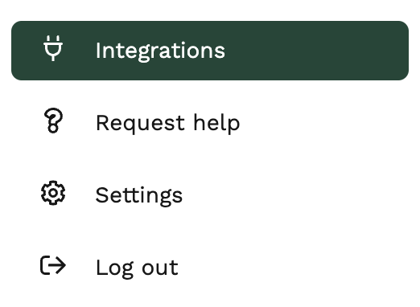Screen dimensions: 420x307
Task: Click the Request help text label
Action: tap(168, 123)
